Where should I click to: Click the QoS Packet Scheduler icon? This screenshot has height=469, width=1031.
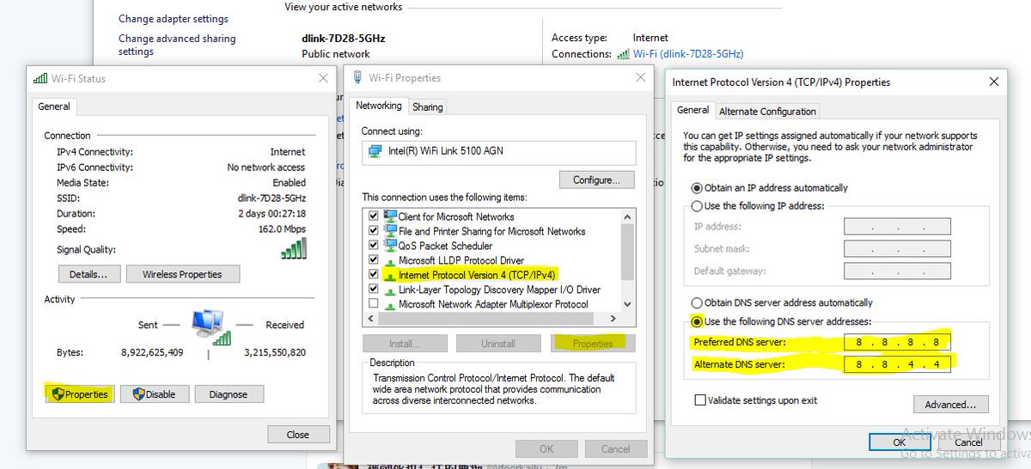coord(390,246)
